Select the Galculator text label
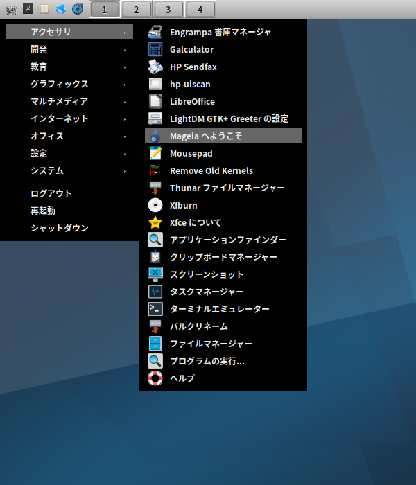 point(191,49)
